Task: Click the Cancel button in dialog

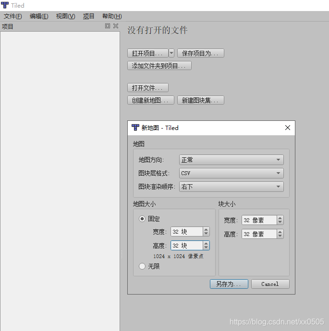Action: coord(270,284)
